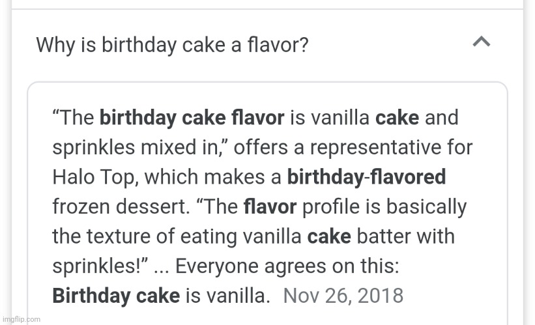Click the "Everyone agrees on this:" sentence
This screenshot has height=325, width=535.
click(287, 266)
